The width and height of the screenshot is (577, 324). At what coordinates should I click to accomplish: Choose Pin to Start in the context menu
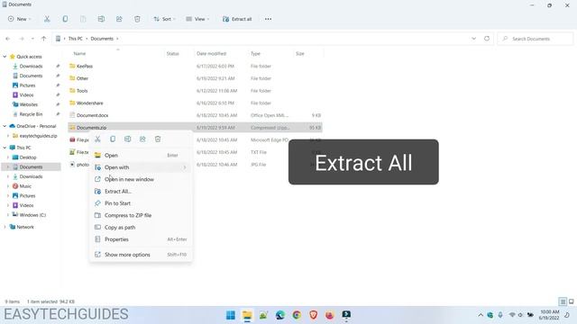pos(141,203)
